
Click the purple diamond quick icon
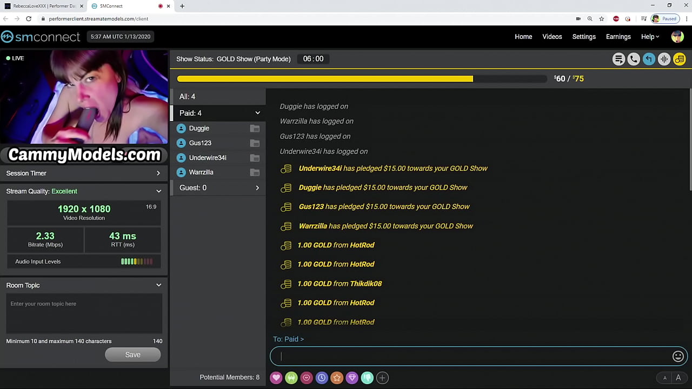coord(352,378)
